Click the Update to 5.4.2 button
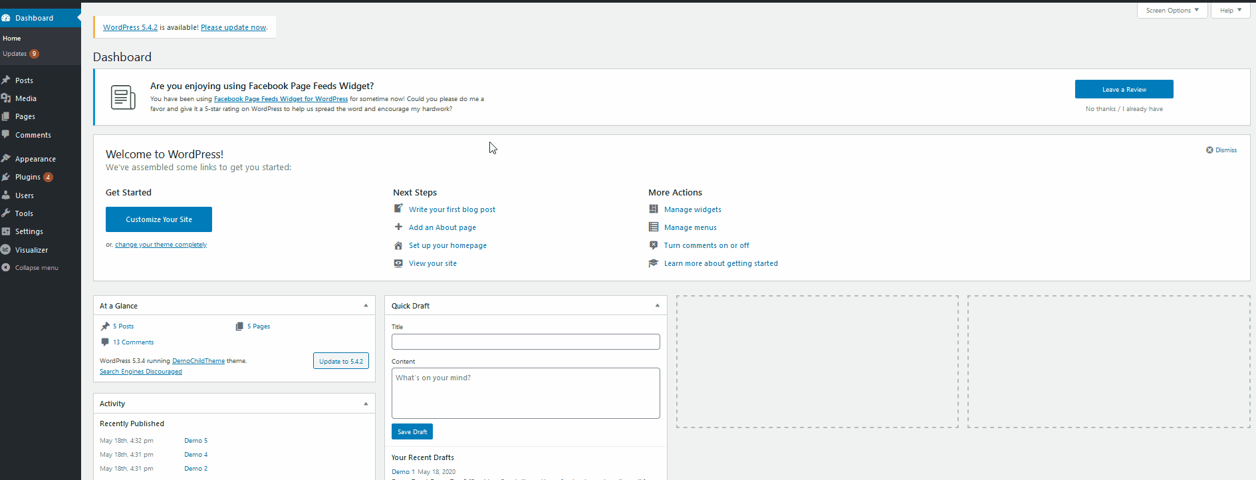Screen dimensions: 1256x480 tap(341, 361)
